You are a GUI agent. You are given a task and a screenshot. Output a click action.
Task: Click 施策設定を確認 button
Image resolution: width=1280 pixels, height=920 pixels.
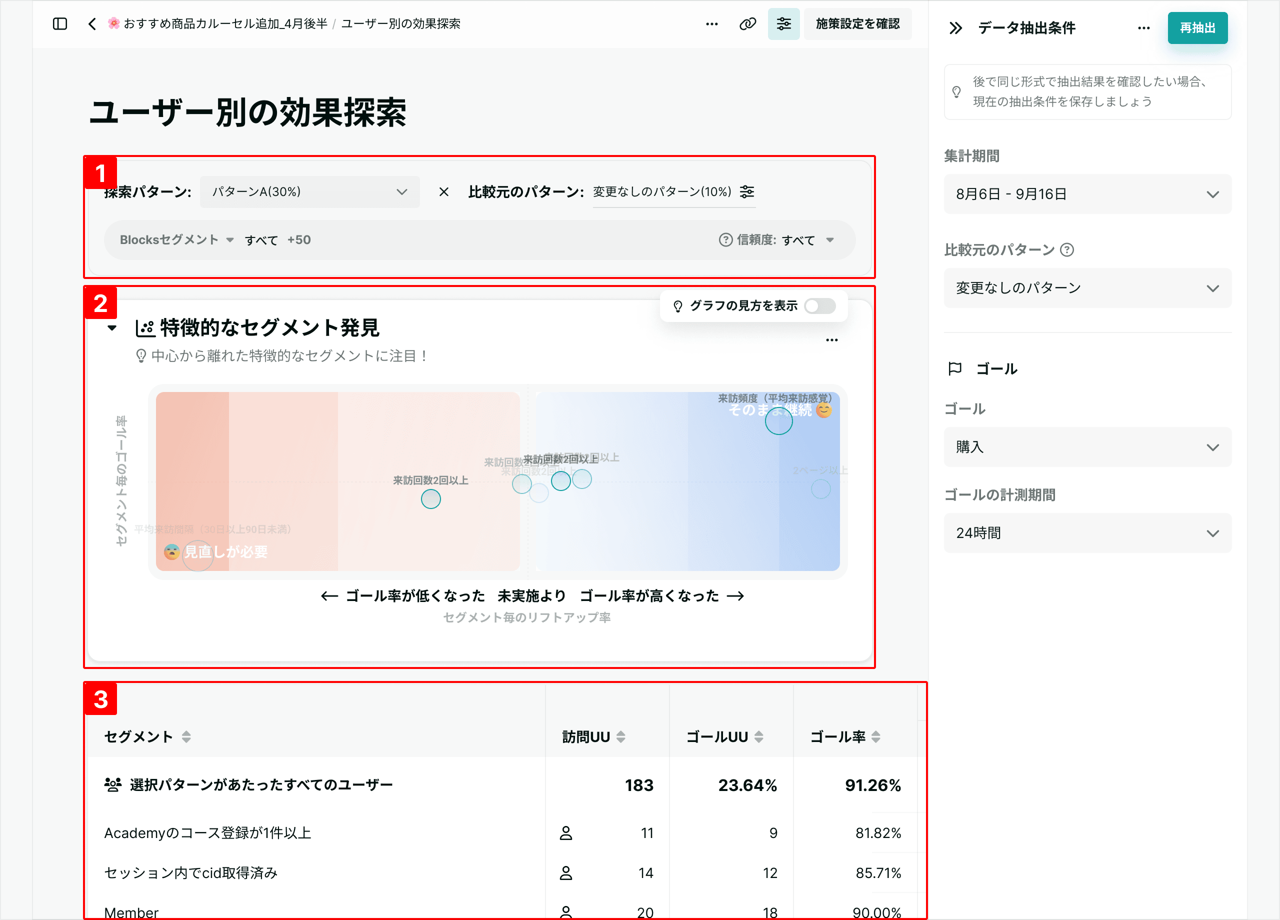(857, 23)
